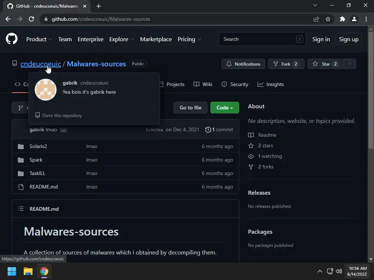374x280 pixels.
Task: Reload the page with the refresh icon
Action: [x=31, y=19]
